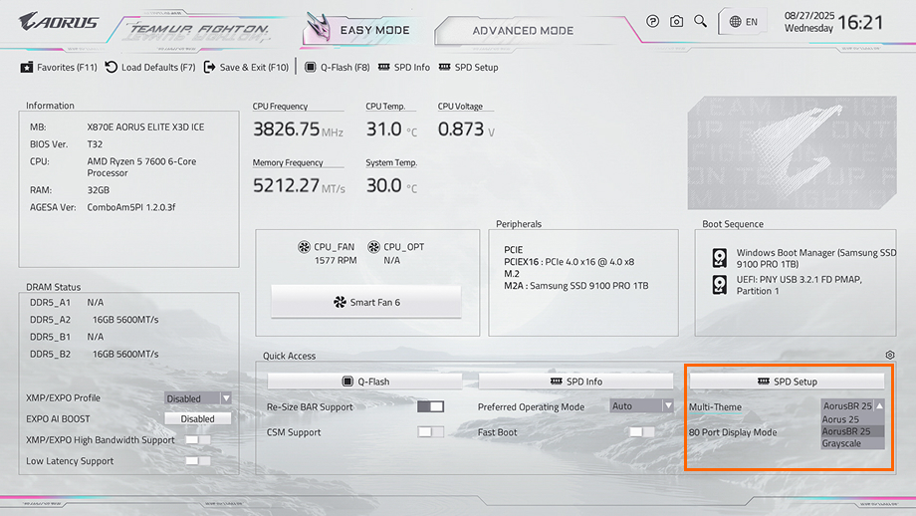Click Load Defaults (F7)
916x516 pixels.
[150, 68]
